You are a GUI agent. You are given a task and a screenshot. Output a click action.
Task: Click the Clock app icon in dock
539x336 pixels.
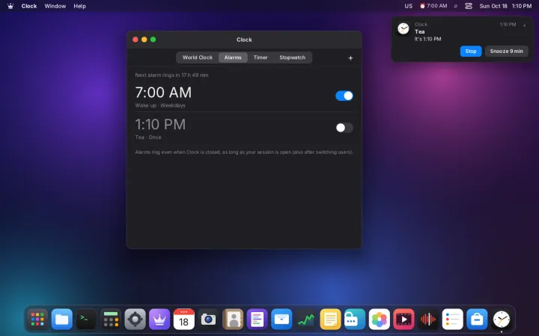501,320
